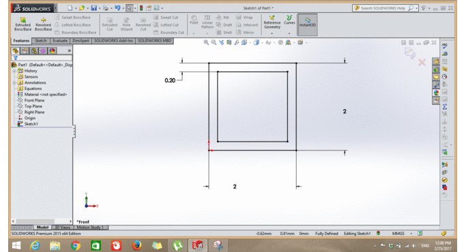The image size is (466, 252).
Task: Click the exit sketch confirmation corner icon
Action: [x=410, y=53]
